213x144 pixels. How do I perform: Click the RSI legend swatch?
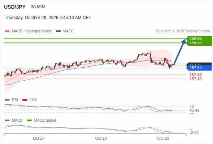(x=7, y=100)
